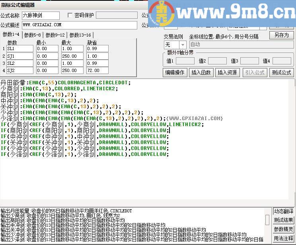
Task: Toggle the 动态翻译 dynamic translation button
Action: tap(284, 211)
